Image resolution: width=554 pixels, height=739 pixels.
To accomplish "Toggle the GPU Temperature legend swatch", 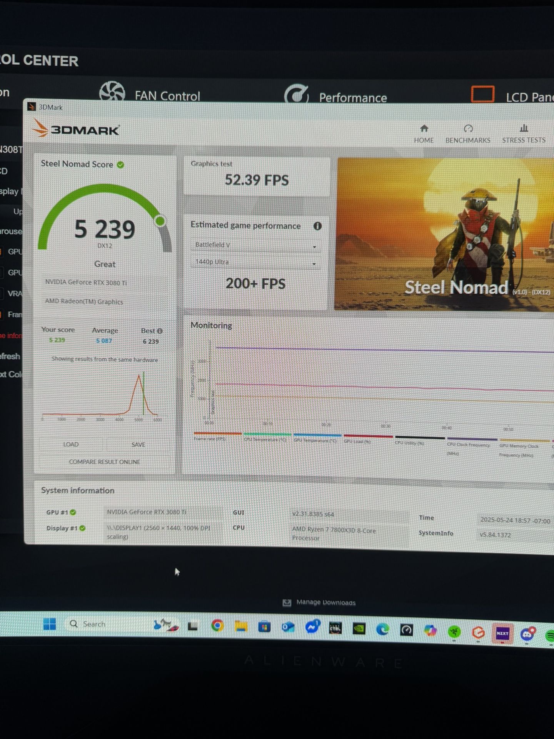I will [x=317, y=435].
